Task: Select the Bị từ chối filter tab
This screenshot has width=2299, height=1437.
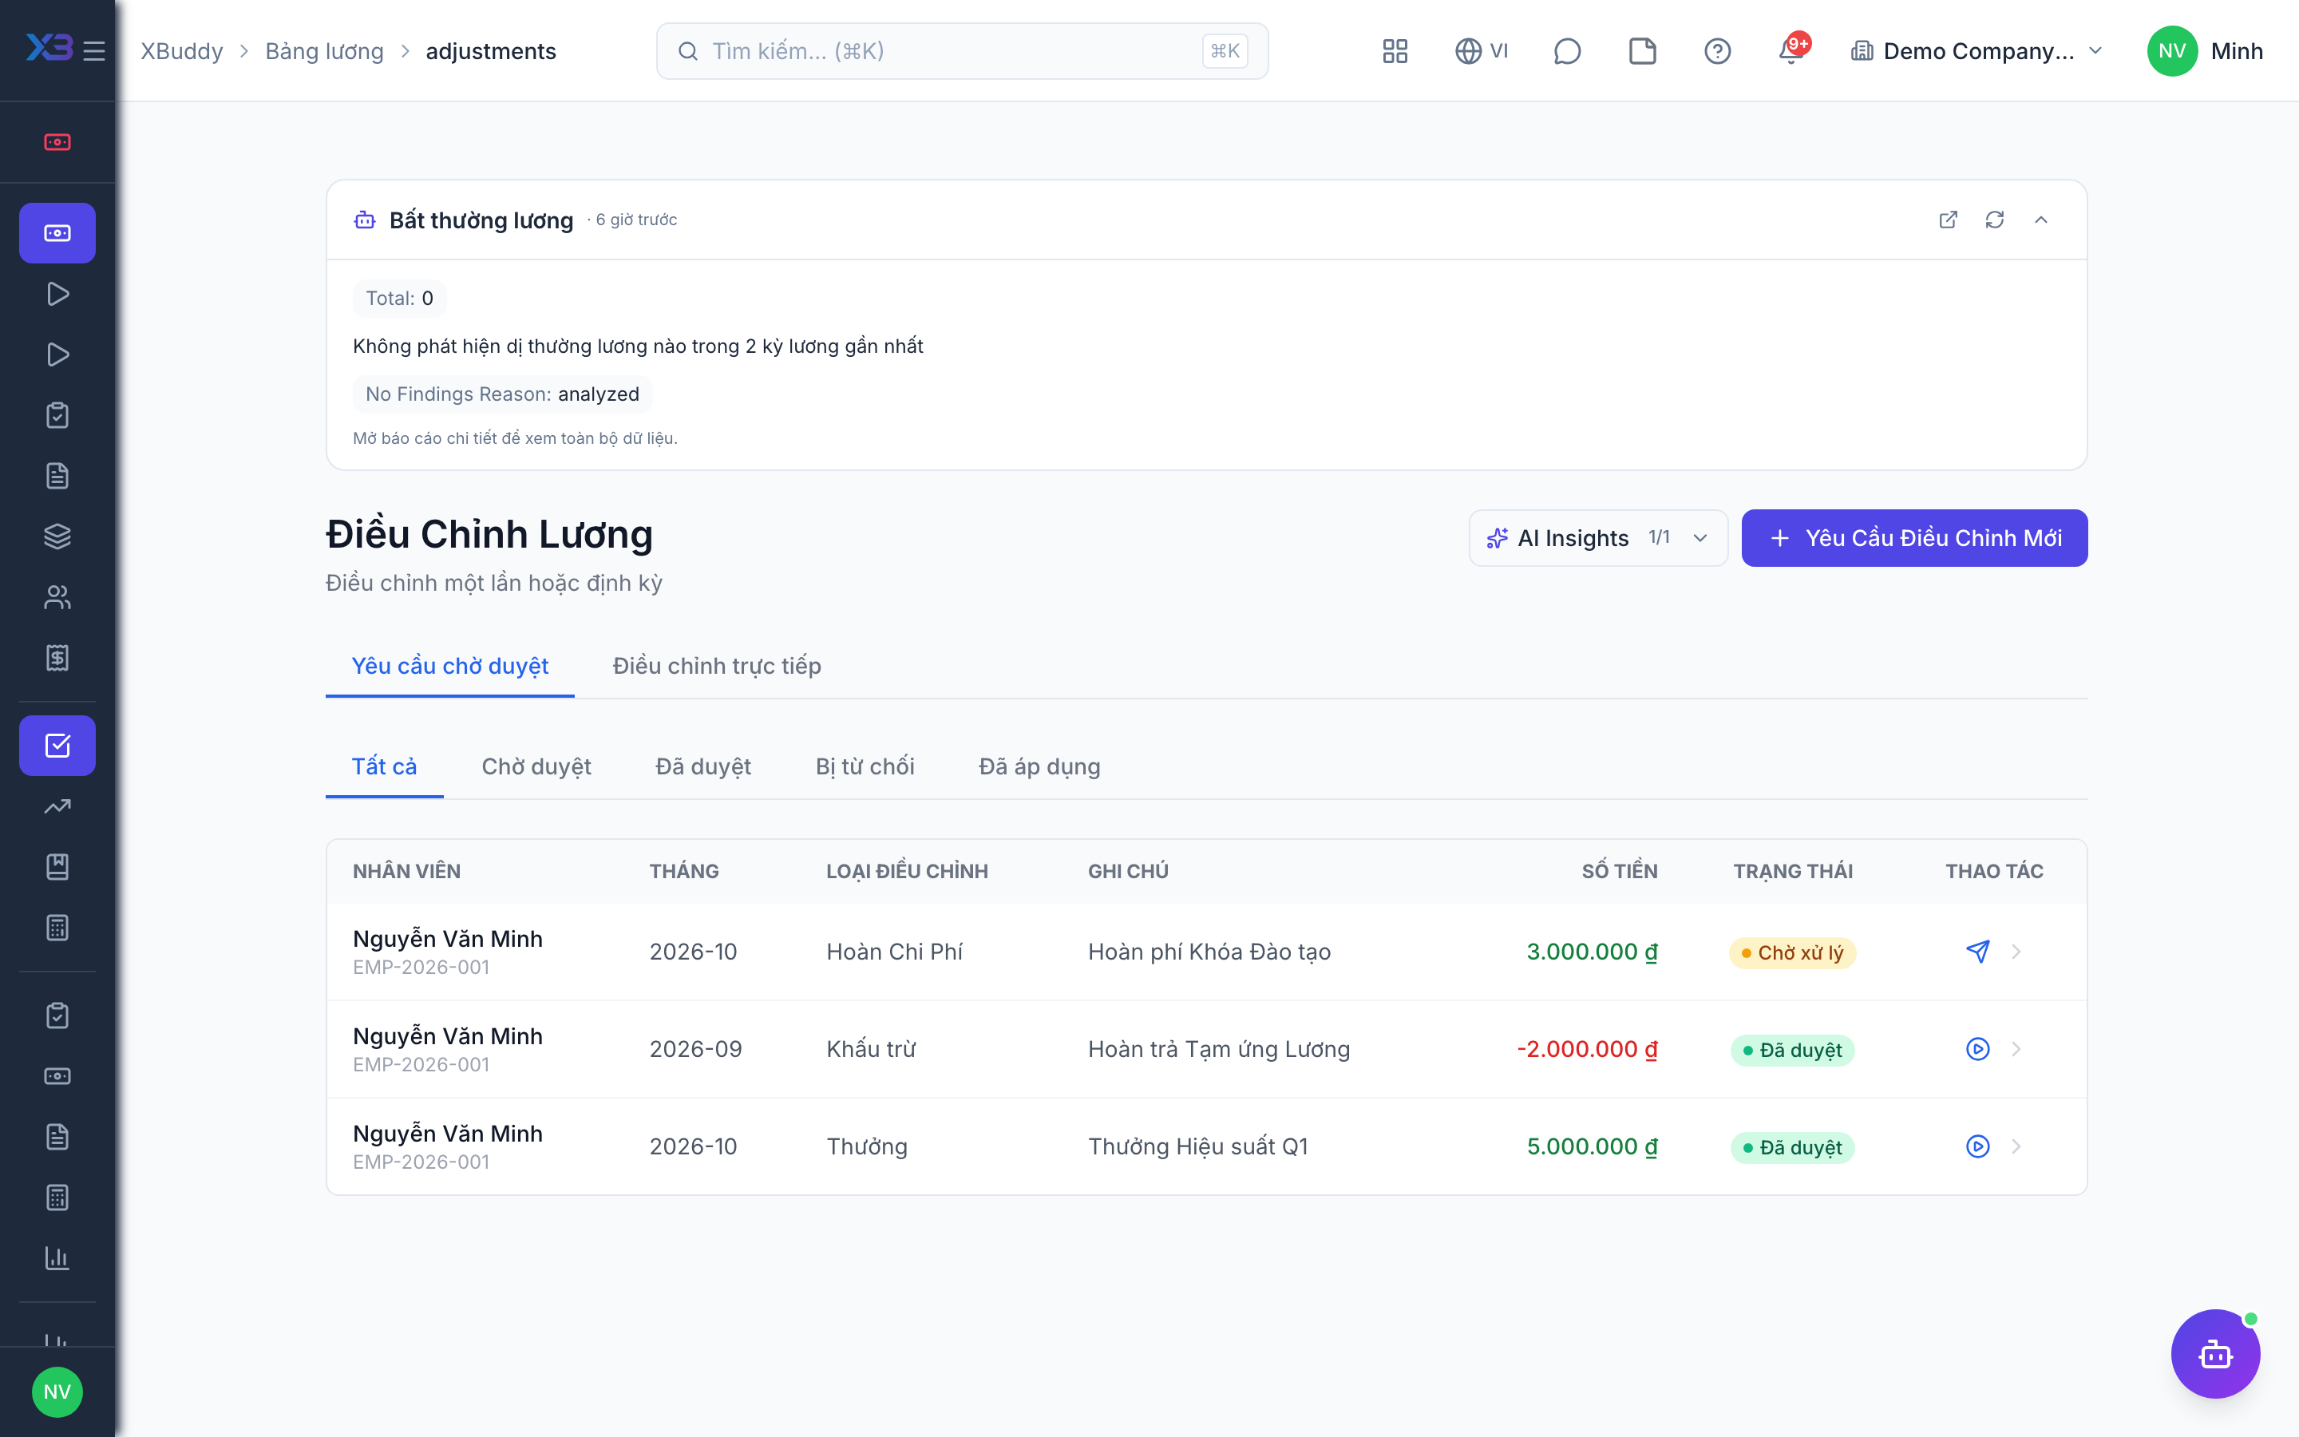Action: click(865, 766)
